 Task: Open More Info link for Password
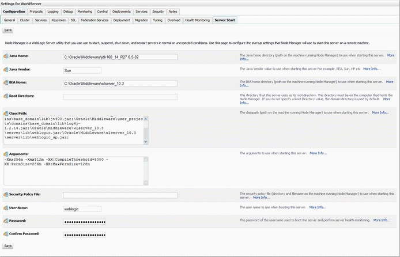point(382,220)
